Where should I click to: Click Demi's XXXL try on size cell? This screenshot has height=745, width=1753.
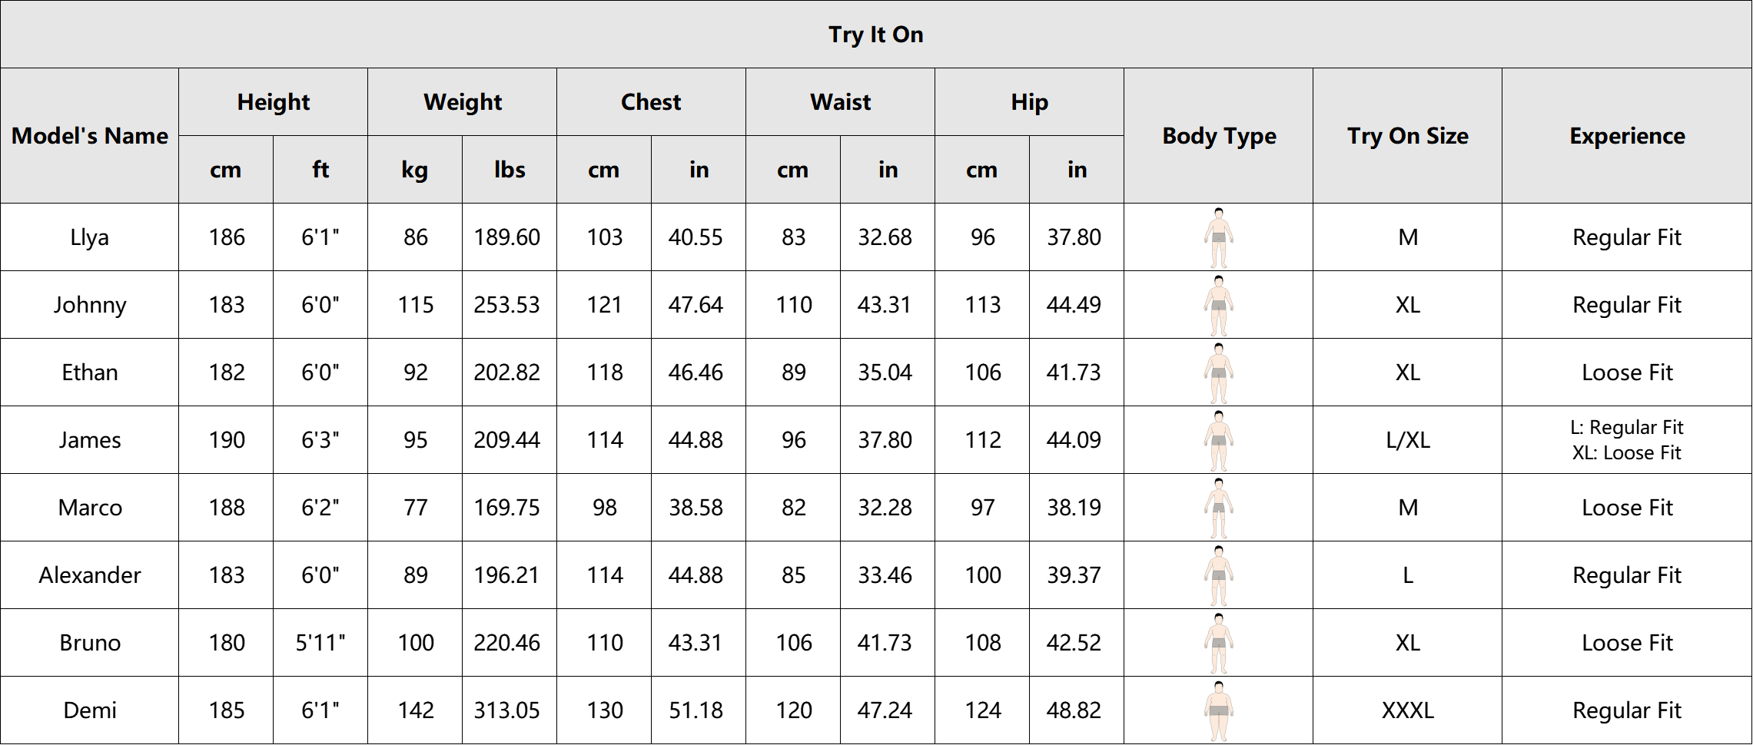tap(1407, 710)
